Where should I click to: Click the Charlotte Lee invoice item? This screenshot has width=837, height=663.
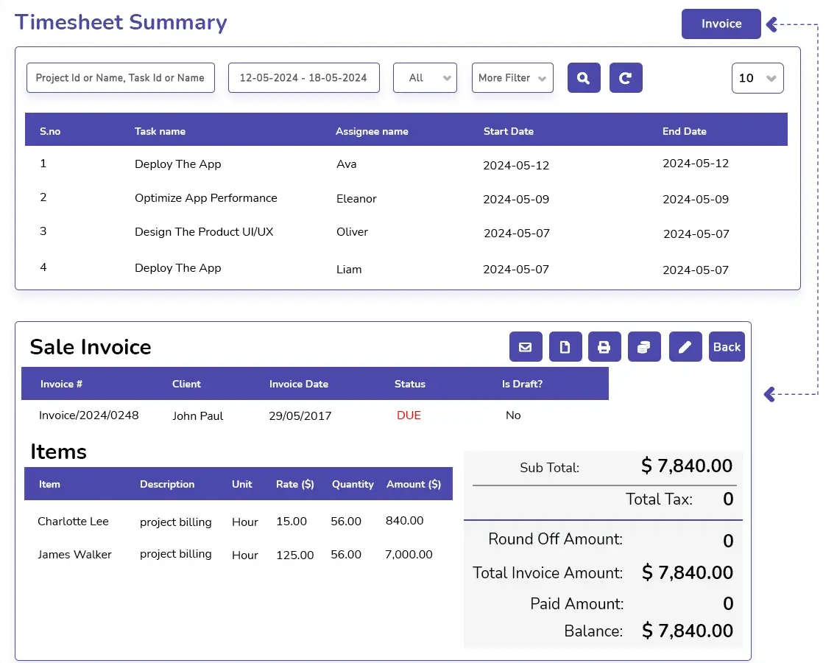(73, 522)
